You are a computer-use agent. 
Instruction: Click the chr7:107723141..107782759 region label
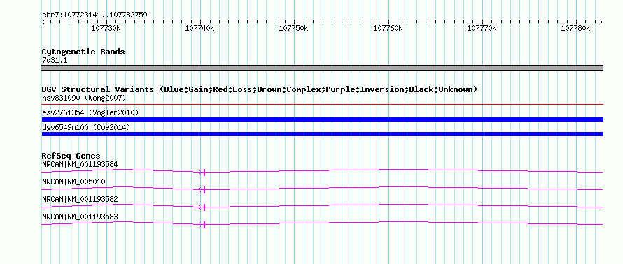click(94, 15)
